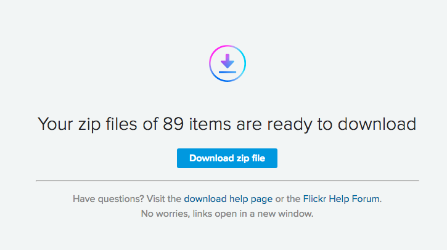
Task: Click the horizontal divider below the button
Action: click(228, 180)
